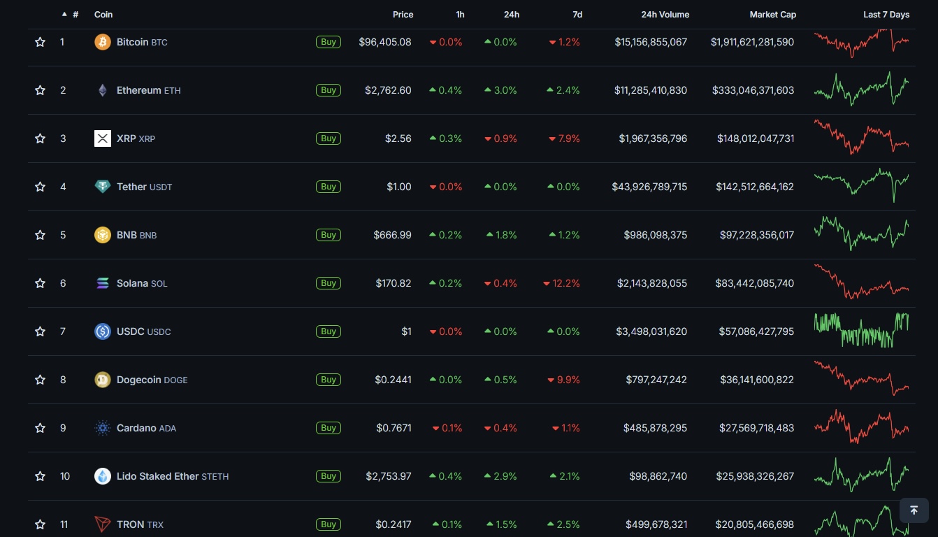Add XRP to watchlist star

[x=41, y=138]
